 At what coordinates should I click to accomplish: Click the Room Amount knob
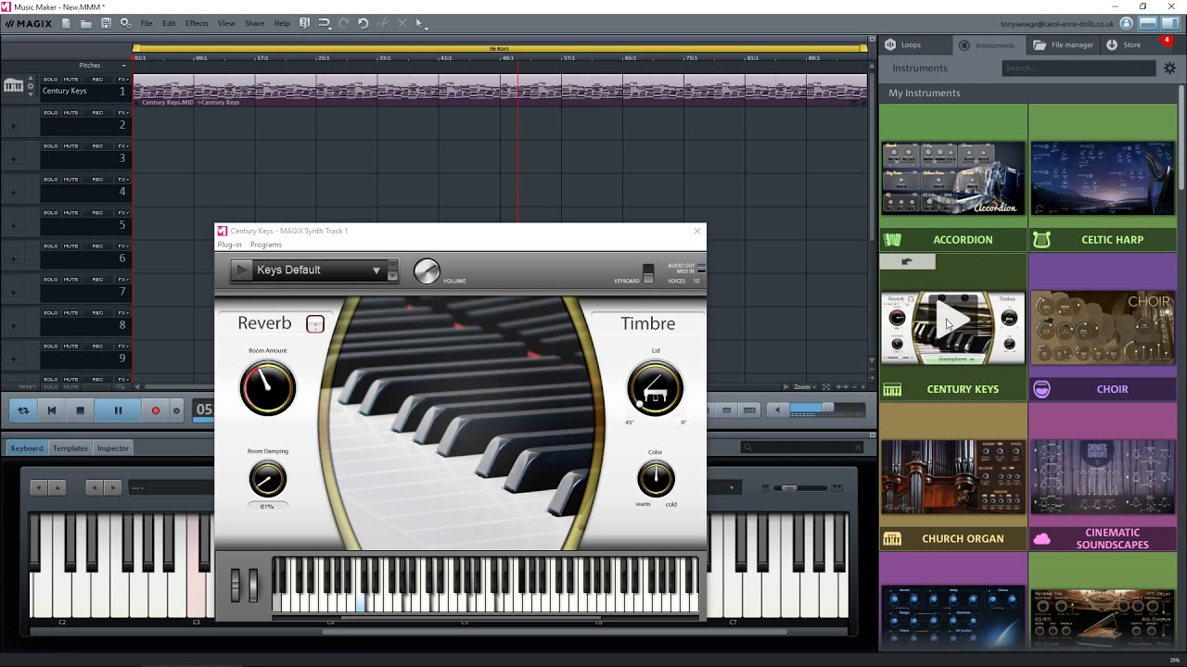pos(268,387)
